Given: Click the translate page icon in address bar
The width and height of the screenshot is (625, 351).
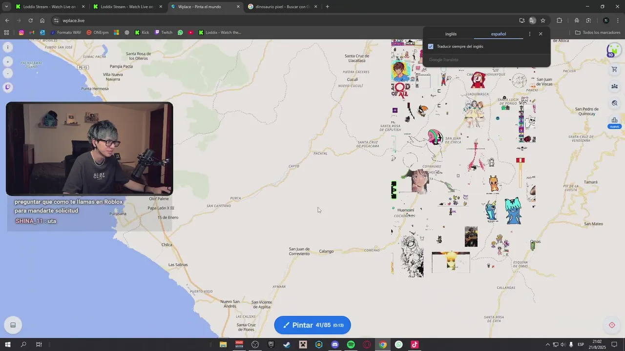Looking at the screenshot, I should tap(532, 20).
